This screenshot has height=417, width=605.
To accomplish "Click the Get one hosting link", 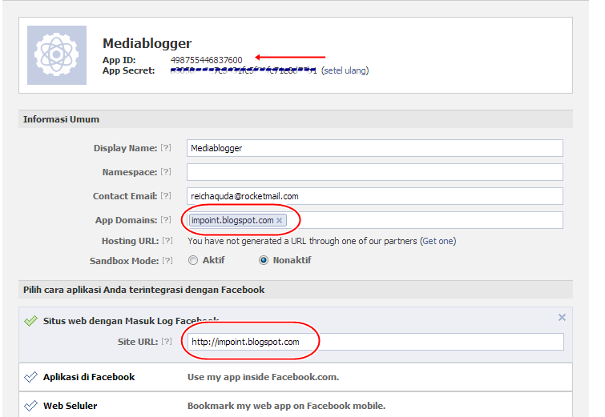I will pyautogui.click(x=438, y=241).
